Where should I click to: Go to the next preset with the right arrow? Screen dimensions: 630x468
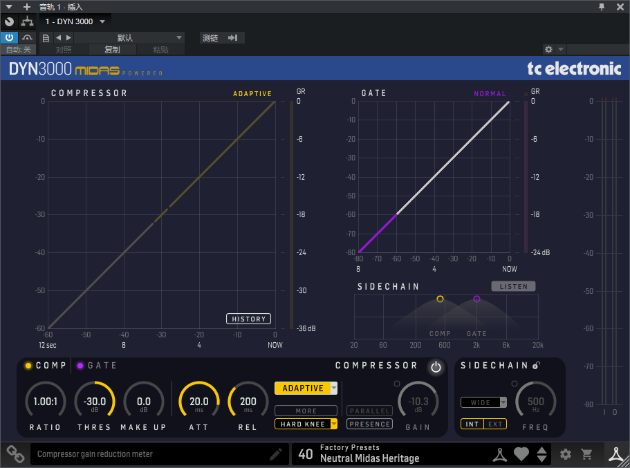click(x=68, y=38)
